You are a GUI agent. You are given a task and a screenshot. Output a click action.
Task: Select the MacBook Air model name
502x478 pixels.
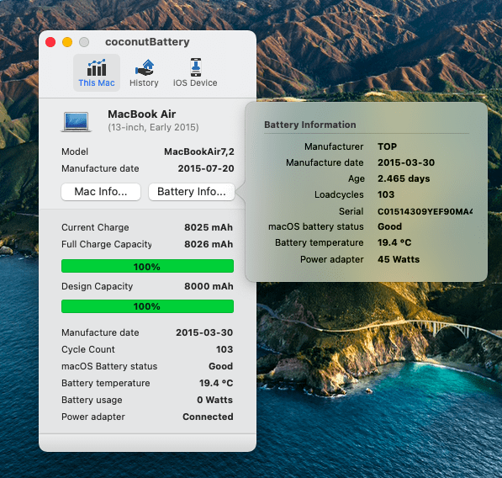click(141, 114)
